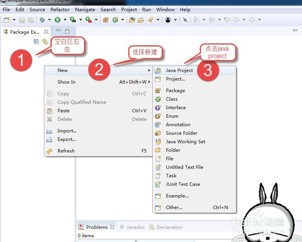Open the Search dropdown arrow
This screenshot has width=302, height=242.
(x=158, y=20)
